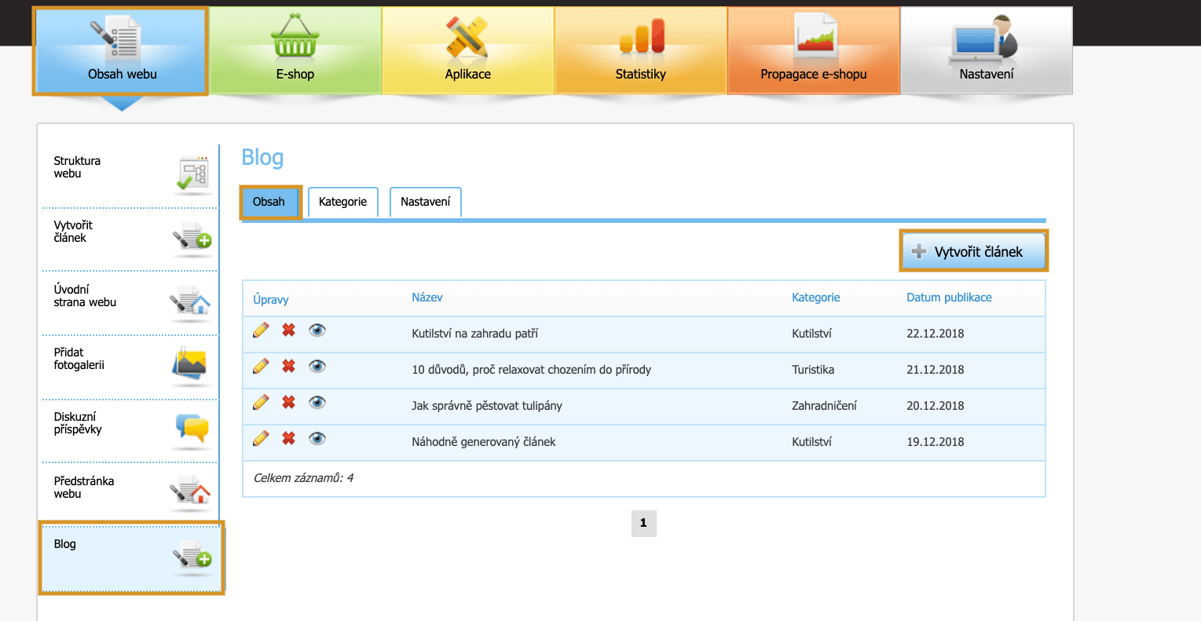Click the Úvodní strana webu icon
Image resolution: width=1201 pixels, height=621 pixels.
(191, 302)
